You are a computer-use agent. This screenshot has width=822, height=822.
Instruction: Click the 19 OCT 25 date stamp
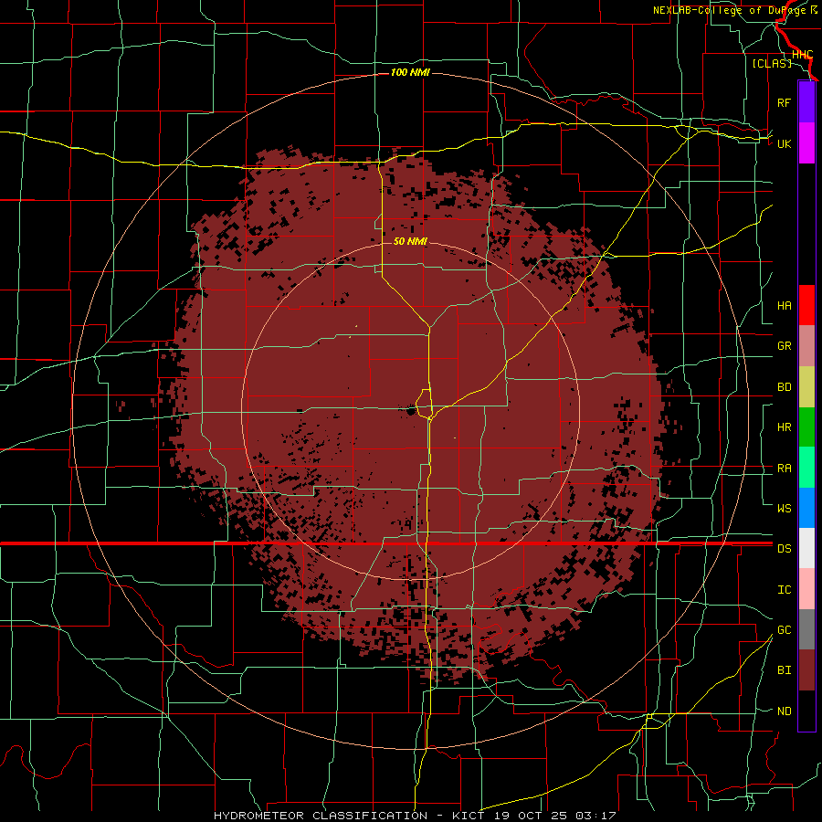531,816
